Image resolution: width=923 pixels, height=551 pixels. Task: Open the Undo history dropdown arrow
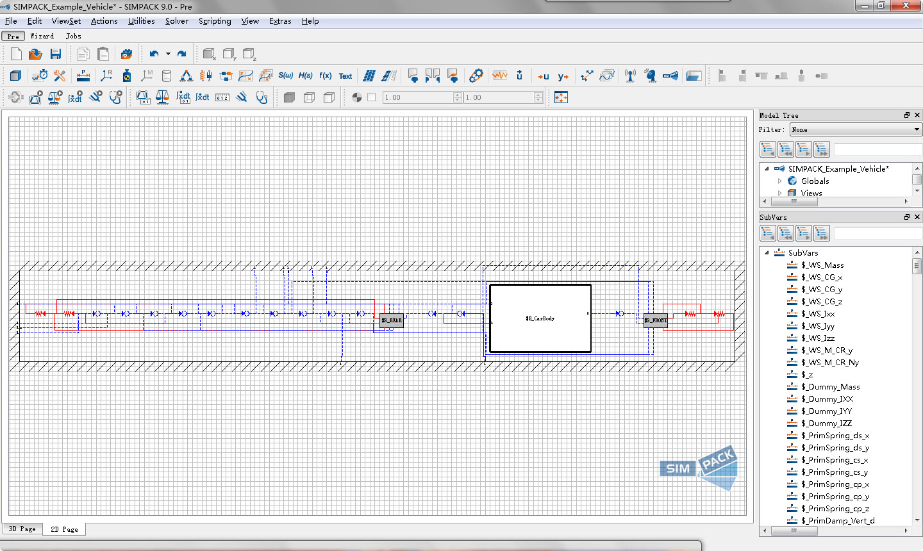pyautogui.click(x=168, y=54)
